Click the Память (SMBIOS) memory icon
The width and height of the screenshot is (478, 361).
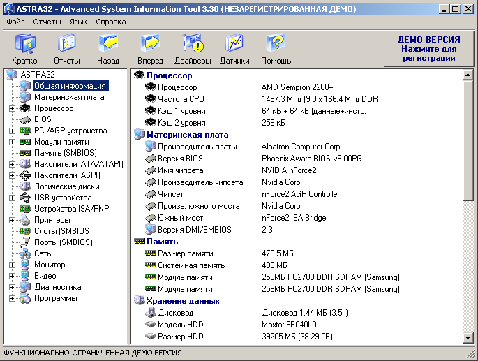click(x=25, y=153)
